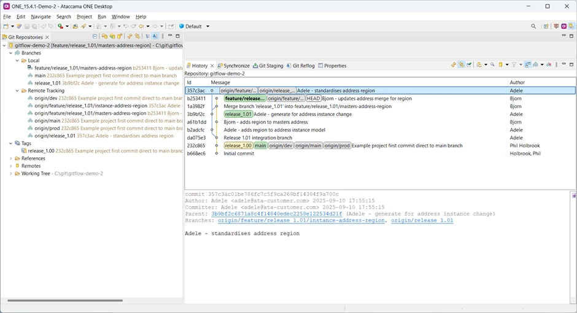Select origin/prod remote tracking branch
This screenshot has height=313, width=577.
point(105,128)
